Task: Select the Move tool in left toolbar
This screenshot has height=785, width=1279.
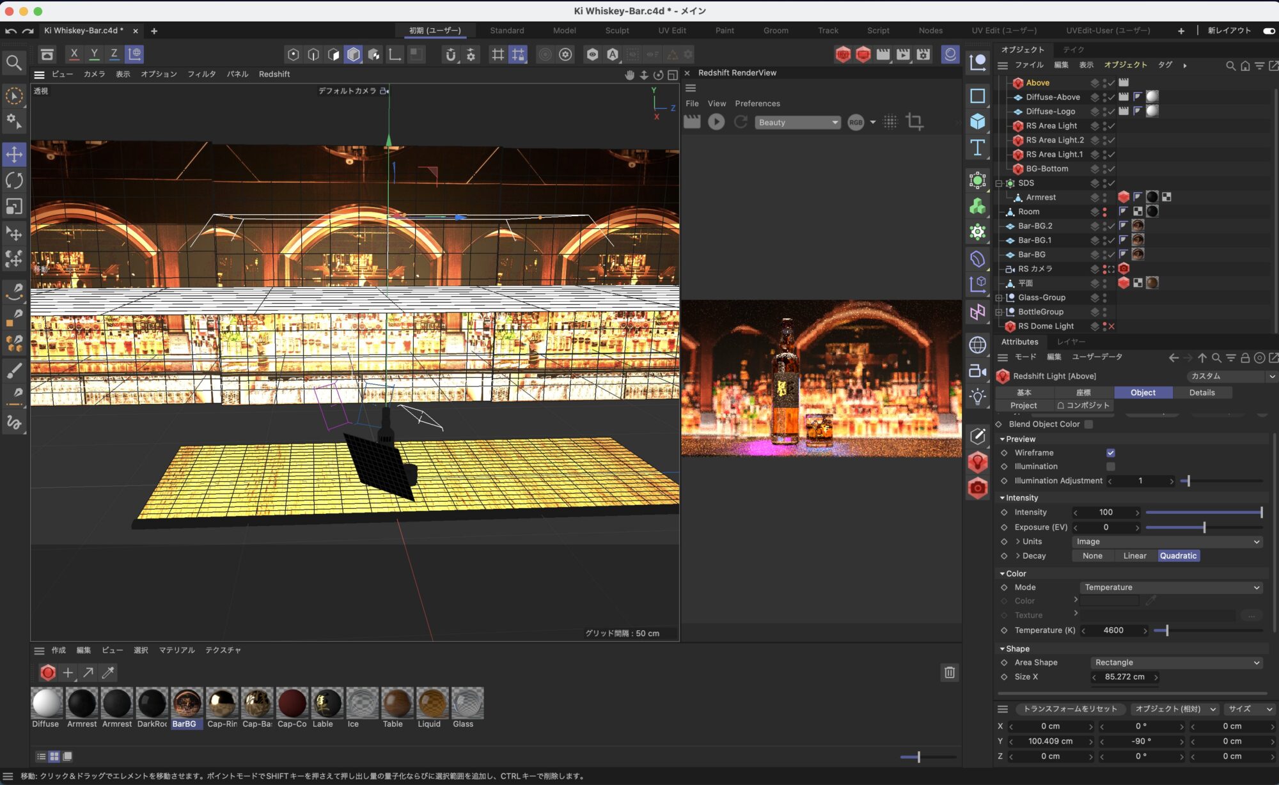Action: 14,154
